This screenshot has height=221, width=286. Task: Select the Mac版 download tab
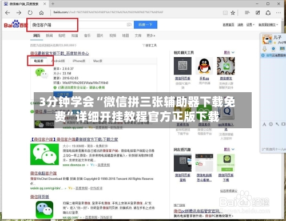point(98,61)
